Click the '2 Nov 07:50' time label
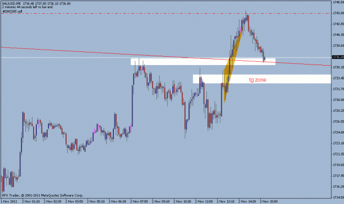Screen dimensions: 344x204 (139, 201)
